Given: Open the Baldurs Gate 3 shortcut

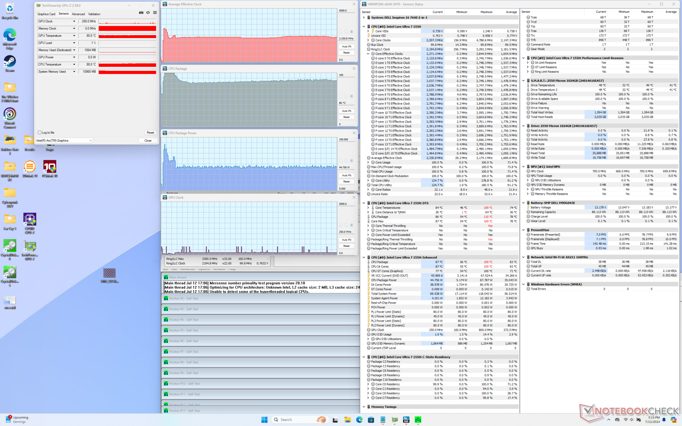Looking at the screenshot, I should pos(10,145).
